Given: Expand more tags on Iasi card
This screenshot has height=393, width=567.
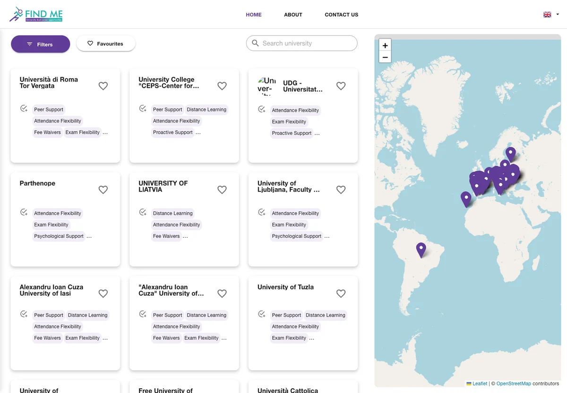Looking at the screenshot, I should tap(105, 338).
